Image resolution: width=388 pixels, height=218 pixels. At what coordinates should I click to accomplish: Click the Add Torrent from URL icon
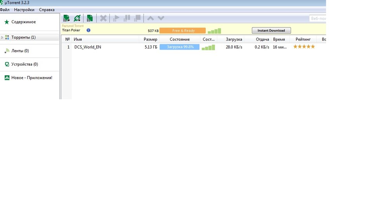tap(77, 18)
